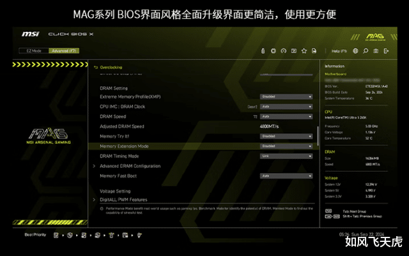The image size is (409, 256).
Task: Click the star Favorites icon
Action: (304, 51)
